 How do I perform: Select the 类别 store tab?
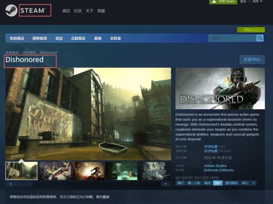(59, 38)
